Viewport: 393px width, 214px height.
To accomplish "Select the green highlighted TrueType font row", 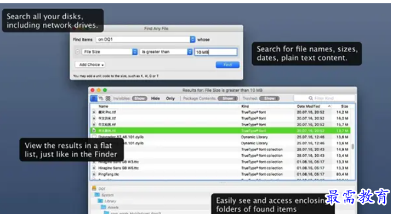I will (220, 130).
